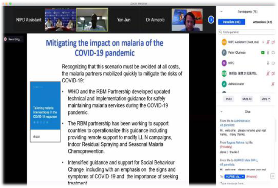278x188 pixels.
Task: Expand the More dropdown in Participants
Action: click(265, 99)
